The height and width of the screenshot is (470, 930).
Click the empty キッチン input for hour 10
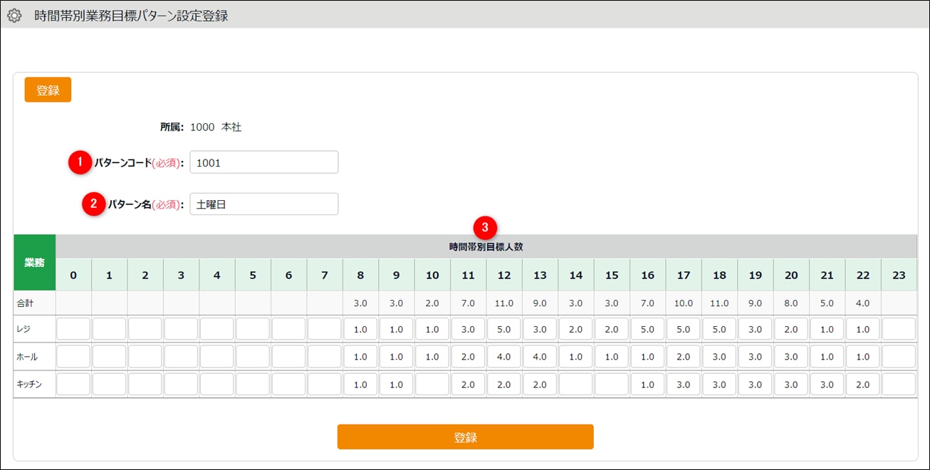pyautogui.click(x=432, y=385)
